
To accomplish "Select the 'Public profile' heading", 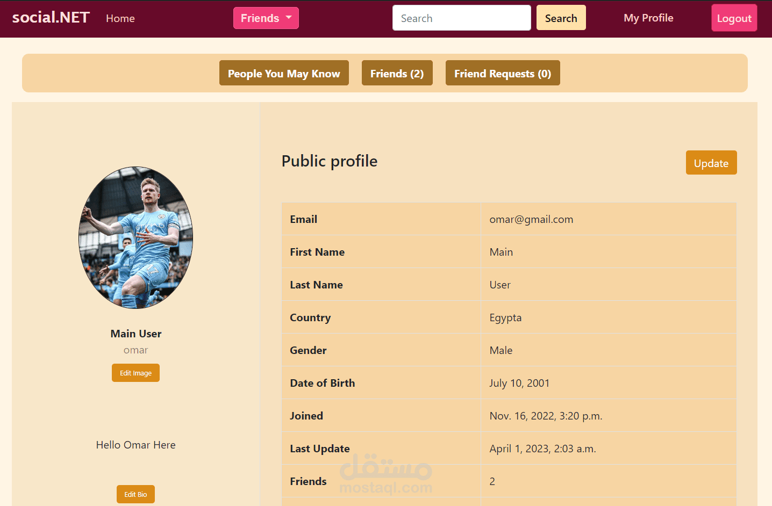I will point(330,161).
